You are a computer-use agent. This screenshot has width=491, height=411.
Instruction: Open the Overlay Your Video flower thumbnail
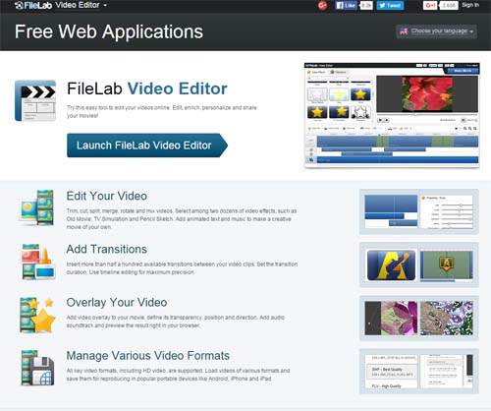419,318
